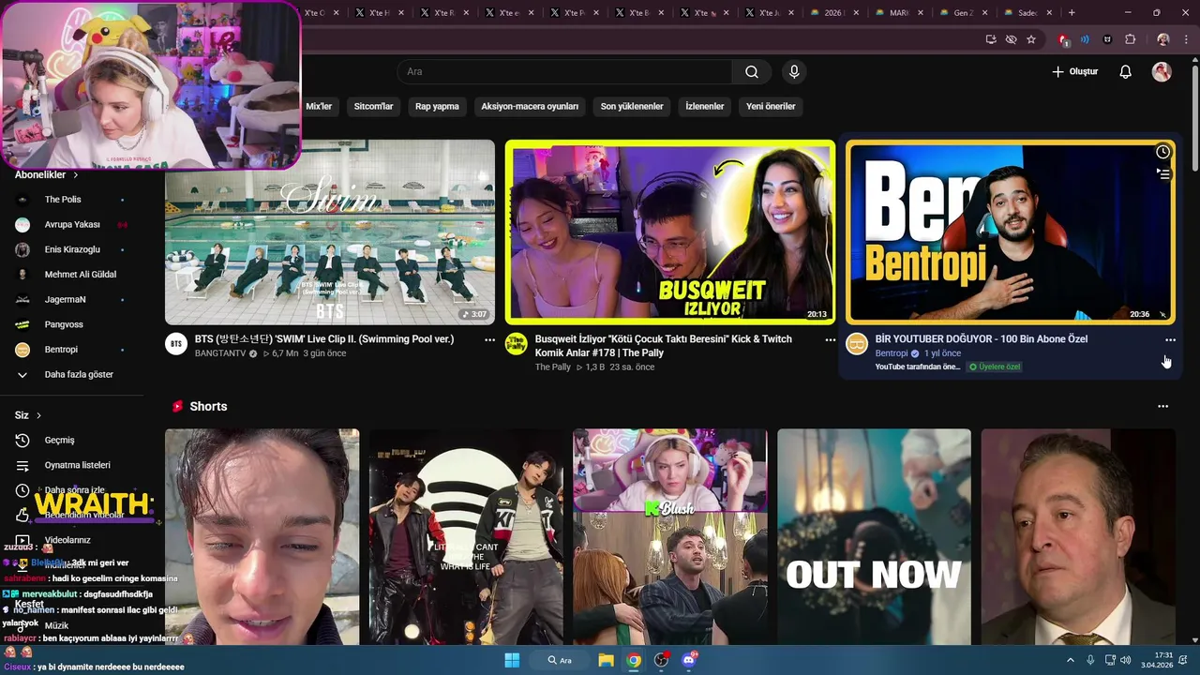Open Pangvoss subscription channel
Image resolution: width=1200 pixels, height=675 pixels.
pos(71,324)
